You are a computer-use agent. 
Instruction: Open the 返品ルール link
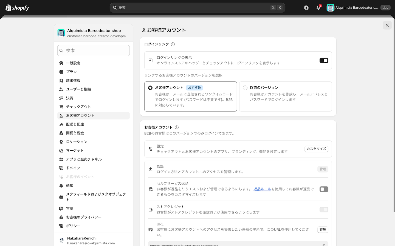262,189
